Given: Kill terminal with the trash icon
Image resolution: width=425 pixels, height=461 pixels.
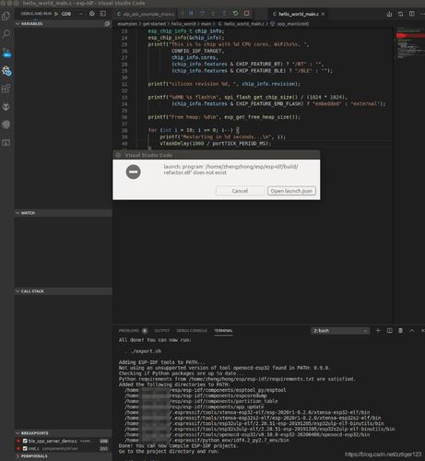Looking at the screenshot, I should (x=400, y=331).
